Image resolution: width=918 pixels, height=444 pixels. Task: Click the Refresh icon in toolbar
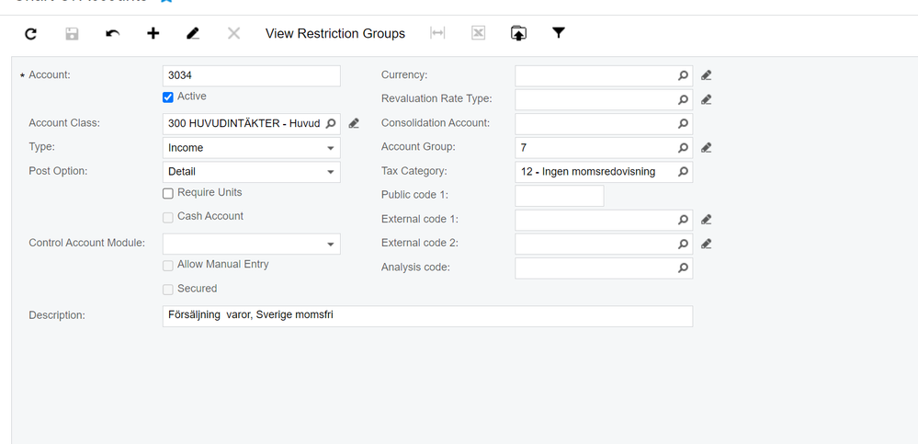[x=31, y=33]
